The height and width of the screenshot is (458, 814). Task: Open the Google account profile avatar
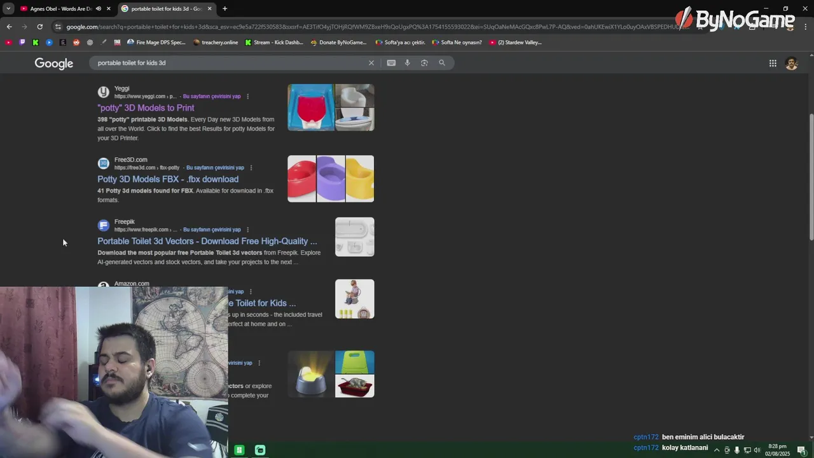tap(792, 63)
